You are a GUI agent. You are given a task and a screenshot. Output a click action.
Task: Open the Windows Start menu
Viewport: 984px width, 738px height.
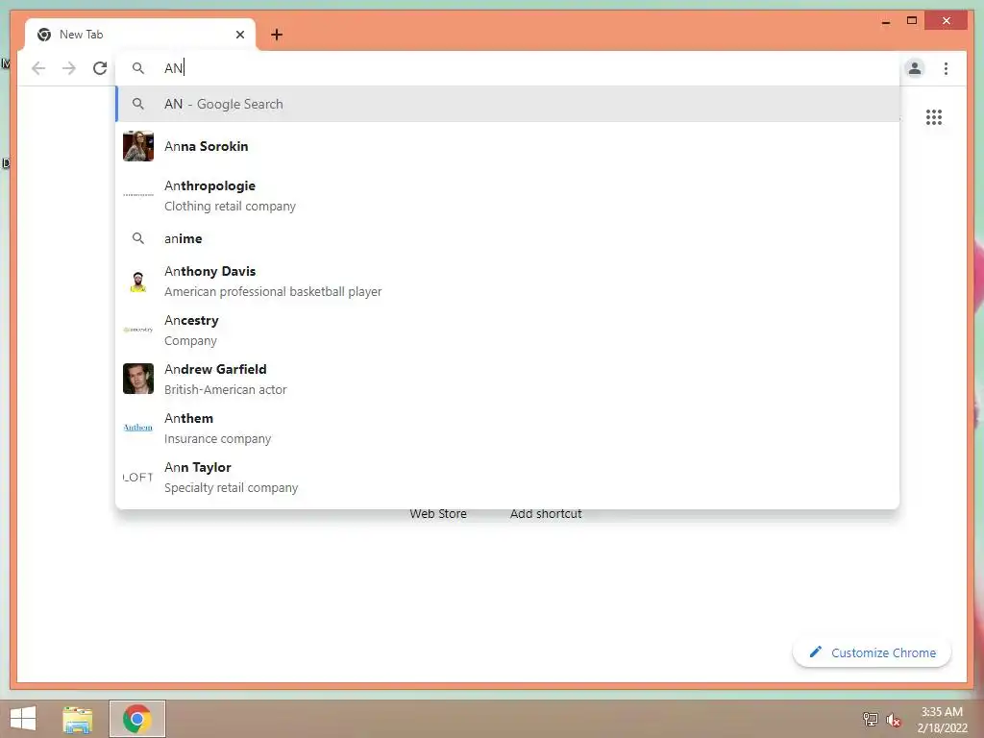pos(23,719)
